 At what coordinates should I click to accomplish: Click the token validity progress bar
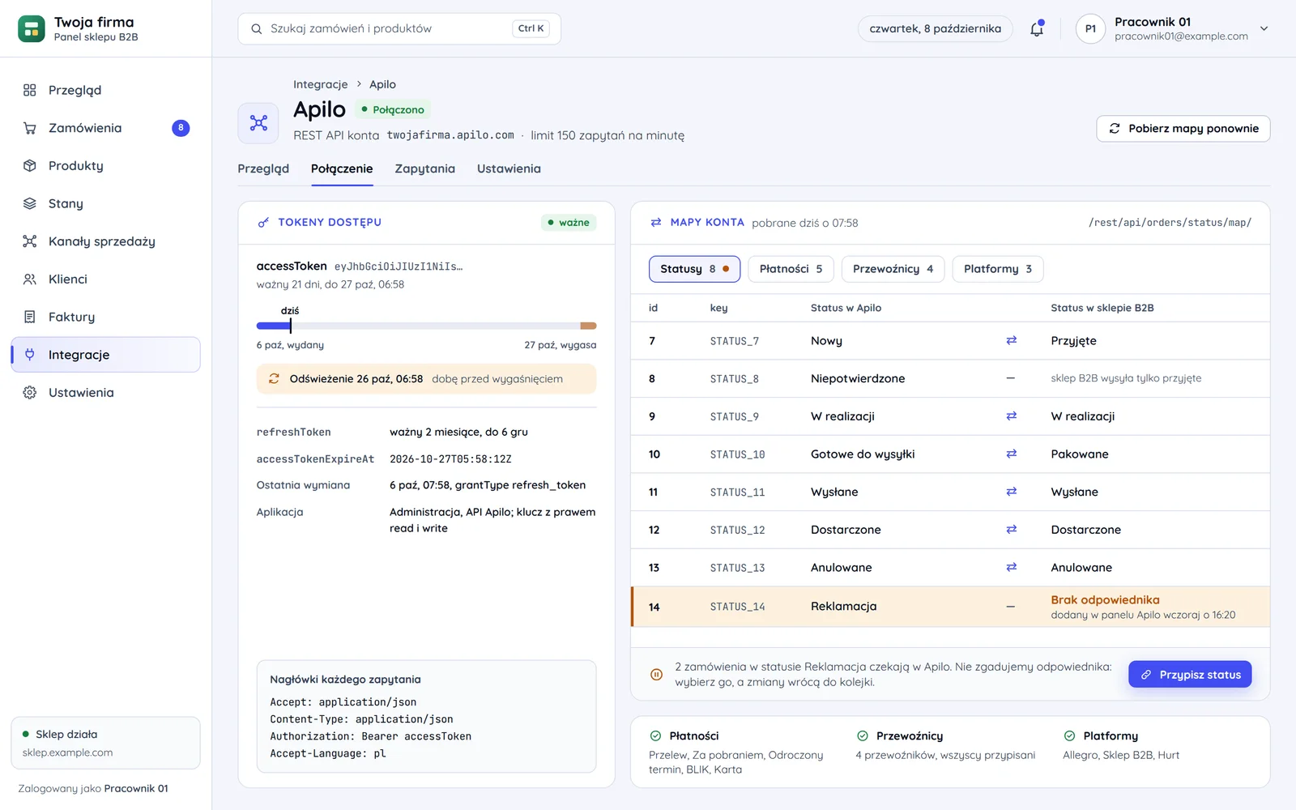point(426,326)
